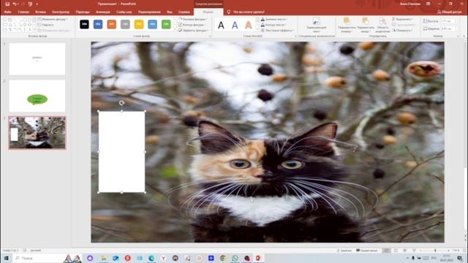Apply the blue shape style swatch
468x263 pixels.
tap(98, 24)
